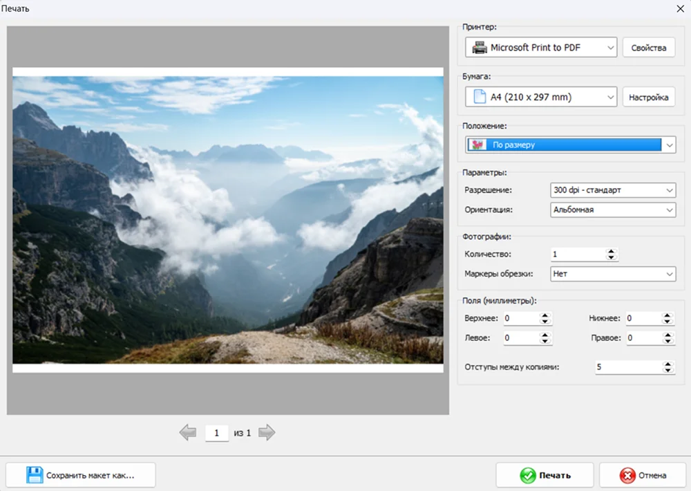The height and width of the screenshot is (491, 691).
Task: Increase the bottom margin 'Нижнее'
Action: pos(668,315)
